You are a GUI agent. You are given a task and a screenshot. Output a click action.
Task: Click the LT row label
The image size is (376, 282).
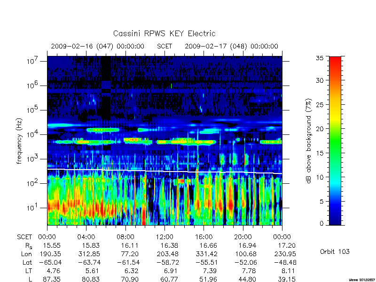click(28, 271)
